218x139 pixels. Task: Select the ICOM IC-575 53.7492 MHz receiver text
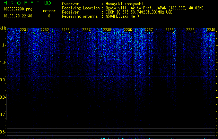tap(139, 12)
